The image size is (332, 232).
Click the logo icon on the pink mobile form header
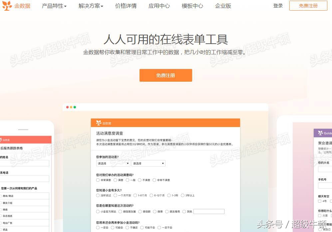(x=2, y=140)
